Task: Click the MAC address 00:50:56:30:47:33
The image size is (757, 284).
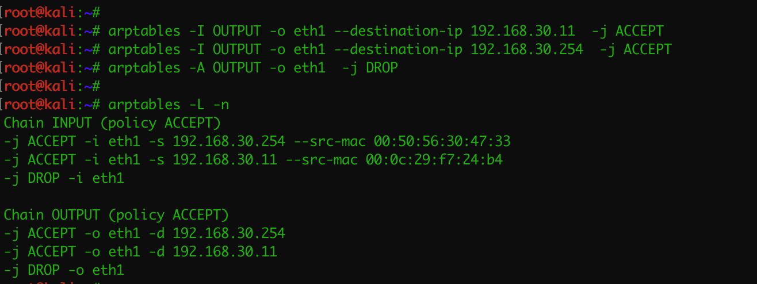Action: [442, 141]
